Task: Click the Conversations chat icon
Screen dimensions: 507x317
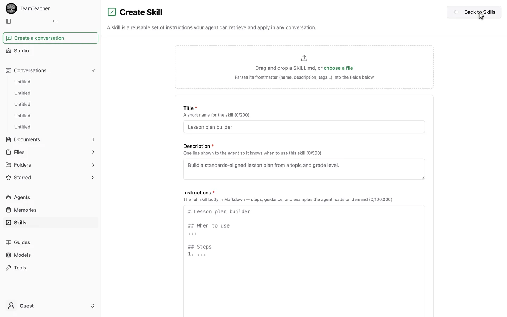Action: coord(8,70)
